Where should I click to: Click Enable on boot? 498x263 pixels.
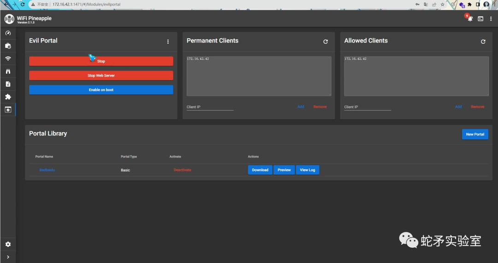click(101, 90)
